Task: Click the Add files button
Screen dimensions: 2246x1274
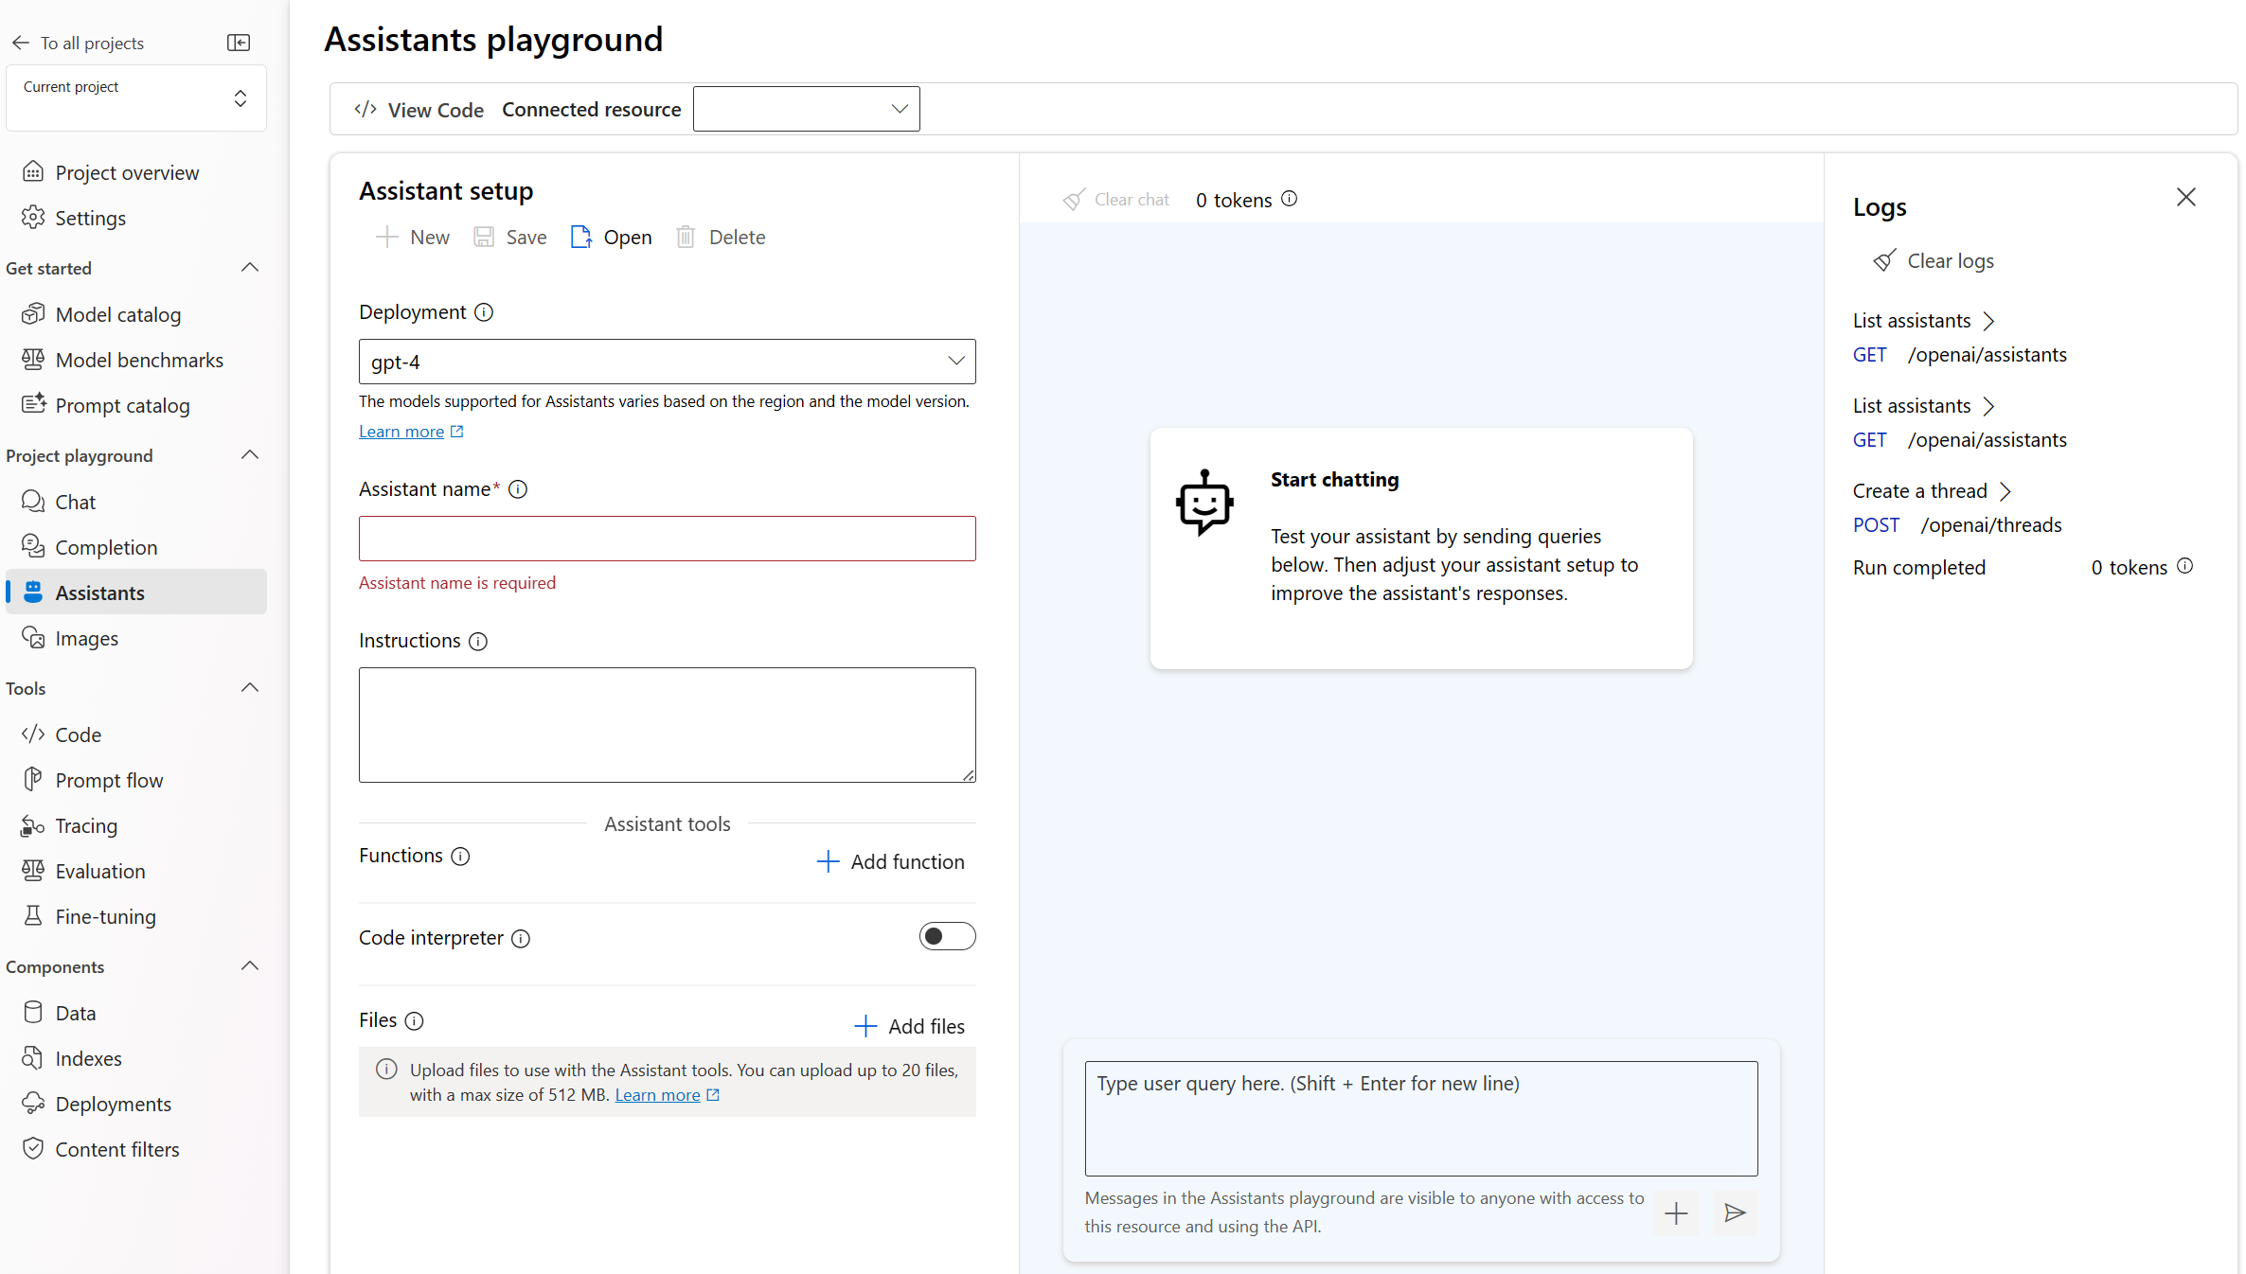Action: click(x=910, y=1024)
